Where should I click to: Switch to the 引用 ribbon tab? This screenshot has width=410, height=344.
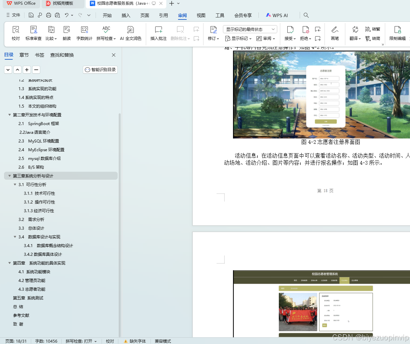tap(164, 15)
